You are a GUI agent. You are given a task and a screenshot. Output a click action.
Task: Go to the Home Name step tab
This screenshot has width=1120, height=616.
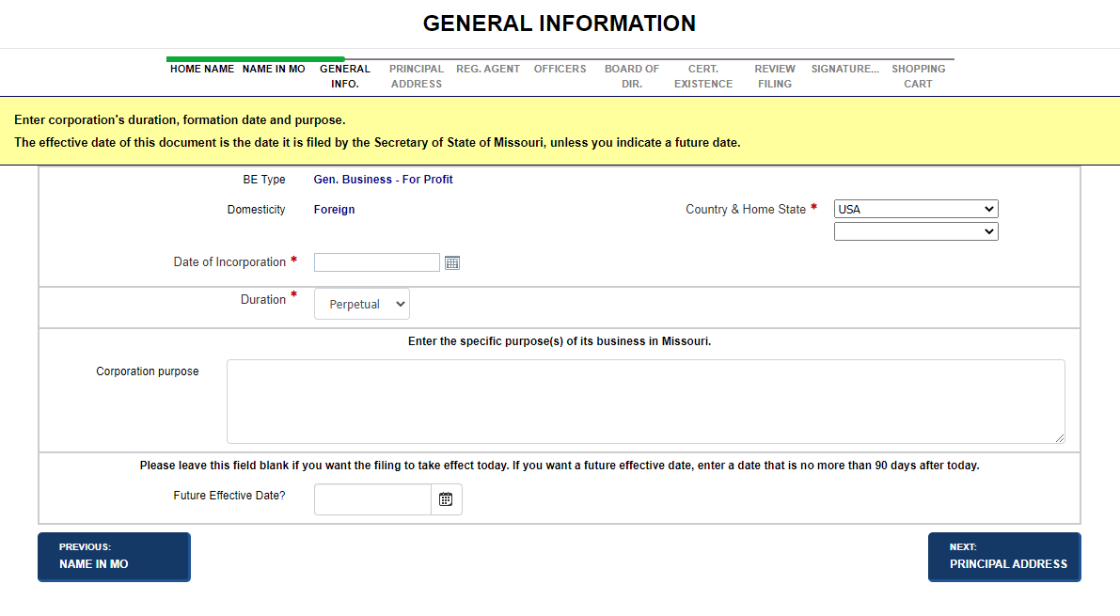click(202, 70)
